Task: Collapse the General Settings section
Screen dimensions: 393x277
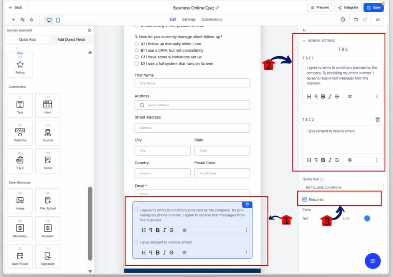Action: pyautogui.click(x=304, y=41)
